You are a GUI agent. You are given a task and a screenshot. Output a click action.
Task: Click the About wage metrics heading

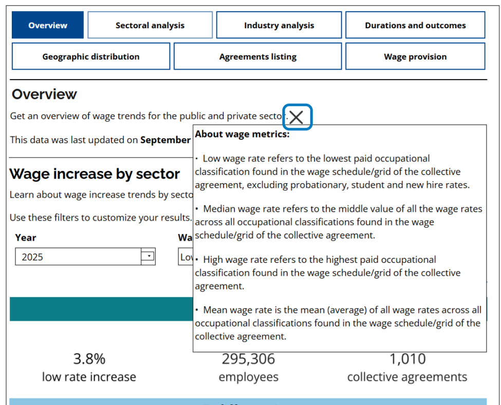(242, 134)
